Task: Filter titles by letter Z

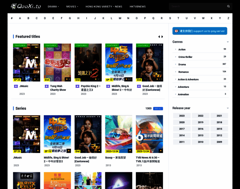Action: click(x=228, y=18)
